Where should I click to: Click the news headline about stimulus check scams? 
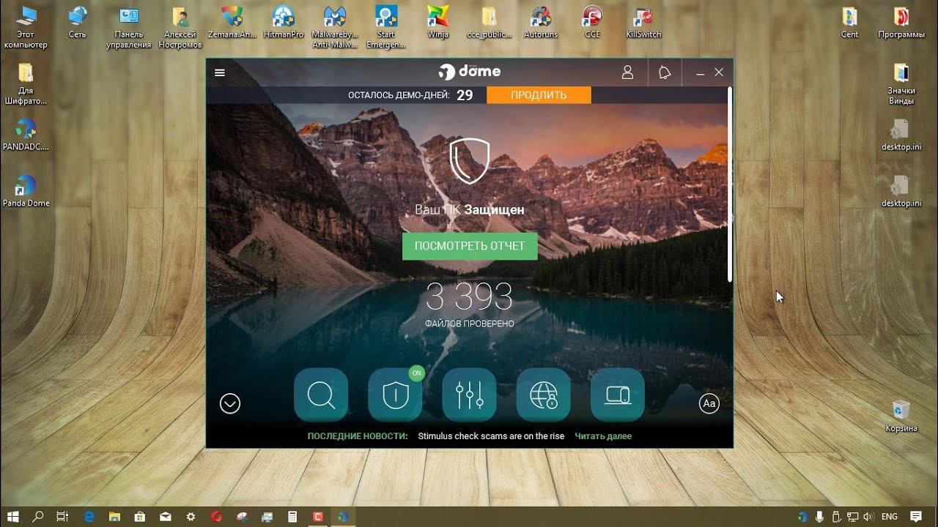coord(491,436)
